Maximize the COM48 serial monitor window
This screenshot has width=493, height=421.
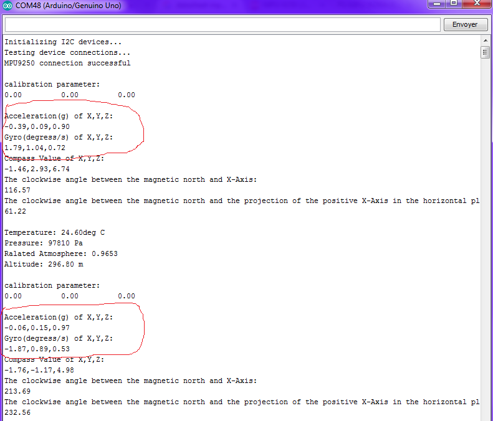click(454, 4)
